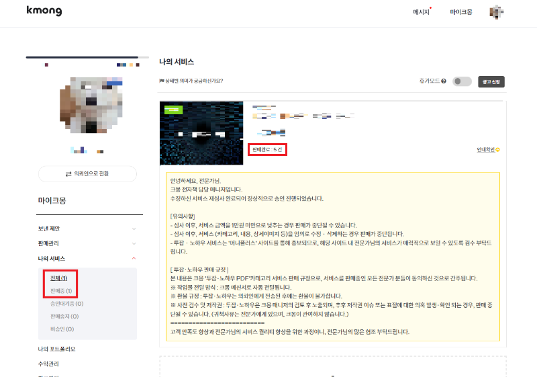The width and height of the screenshot is (537, 377).
Task: Click the 휴가모드 help question icon
Action: (x=444, y=81)
